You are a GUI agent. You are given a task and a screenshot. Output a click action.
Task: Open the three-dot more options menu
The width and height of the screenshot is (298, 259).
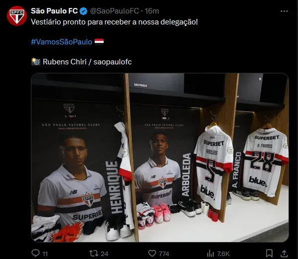(x=284, y=11)
